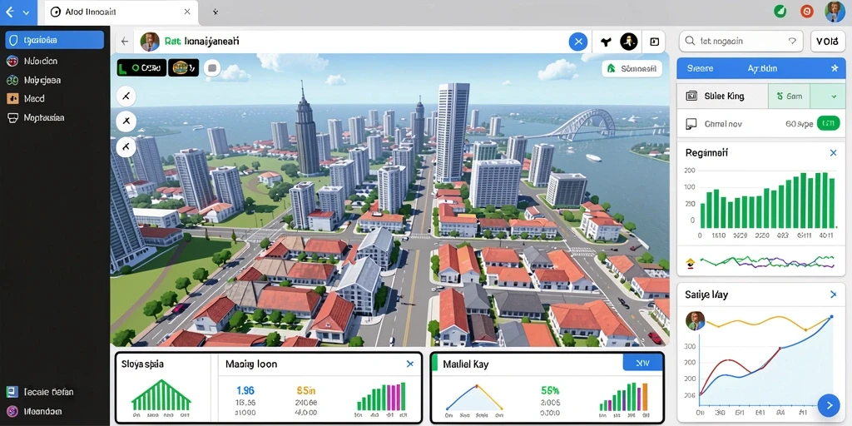Switch to the Sreere tab

[700, 68]
